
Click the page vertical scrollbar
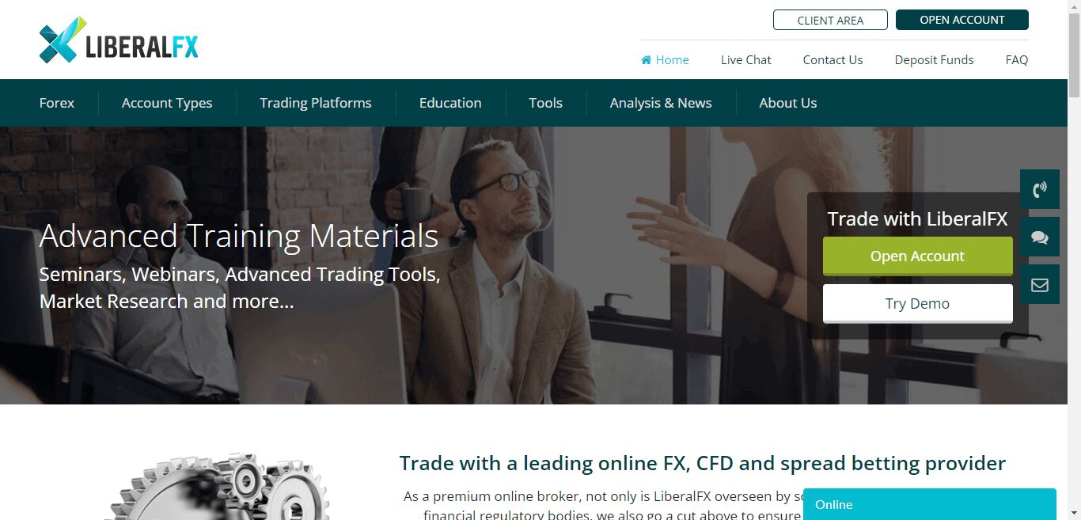[x=1074, y=260]
